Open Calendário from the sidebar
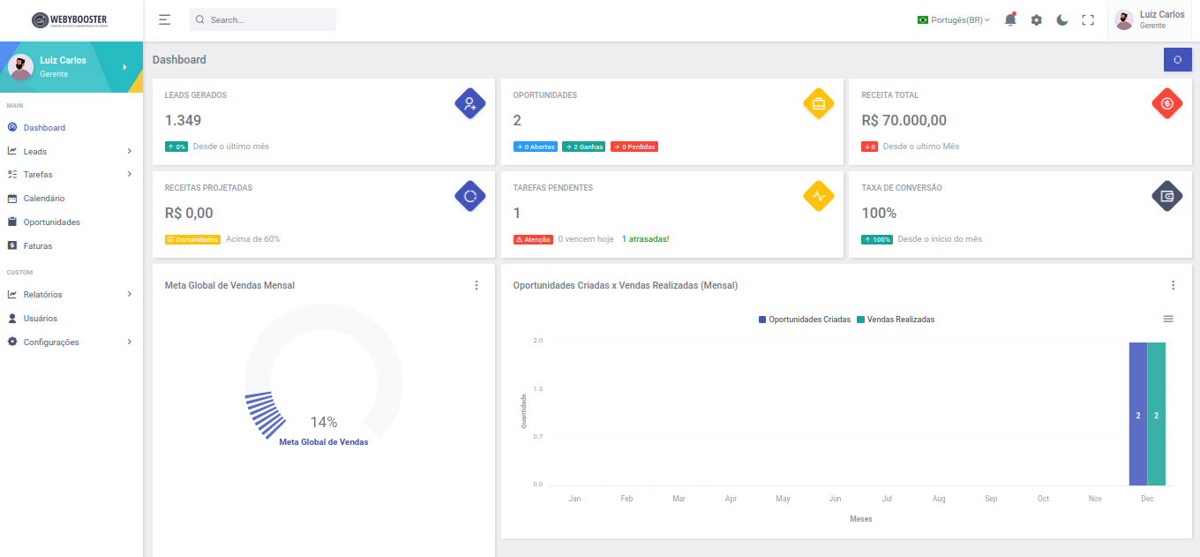The width and height of the screenshot is (1200, 557). tap(43, 199)
